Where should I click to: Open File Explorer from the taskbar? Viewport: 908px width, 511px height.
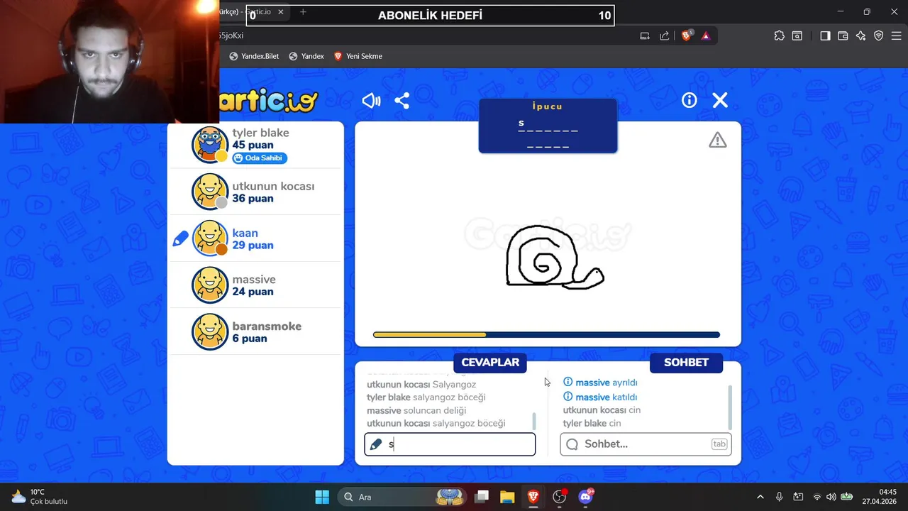(x=507, y=497)
